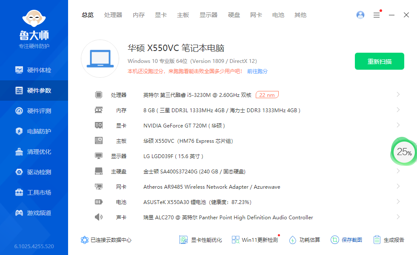Switch to the top 内存 tab
The image size is (417, 255).
tap(139, 15)
